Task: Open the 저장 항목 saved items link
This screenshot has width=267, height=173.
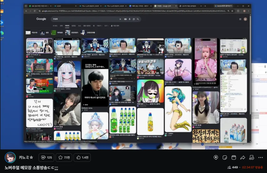Action: point(115,26)
